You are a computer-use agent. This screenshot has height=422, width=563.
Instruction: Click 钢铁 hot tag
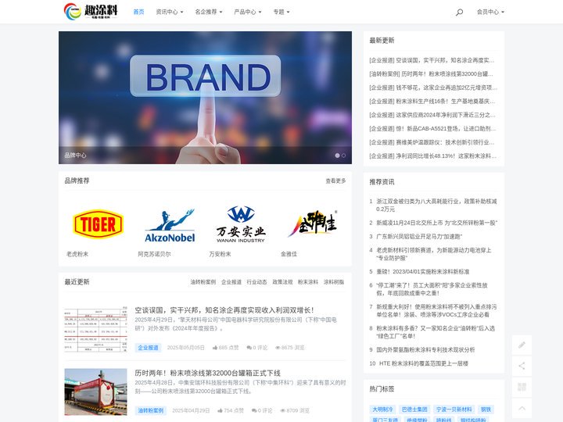(x=486, y=409)
